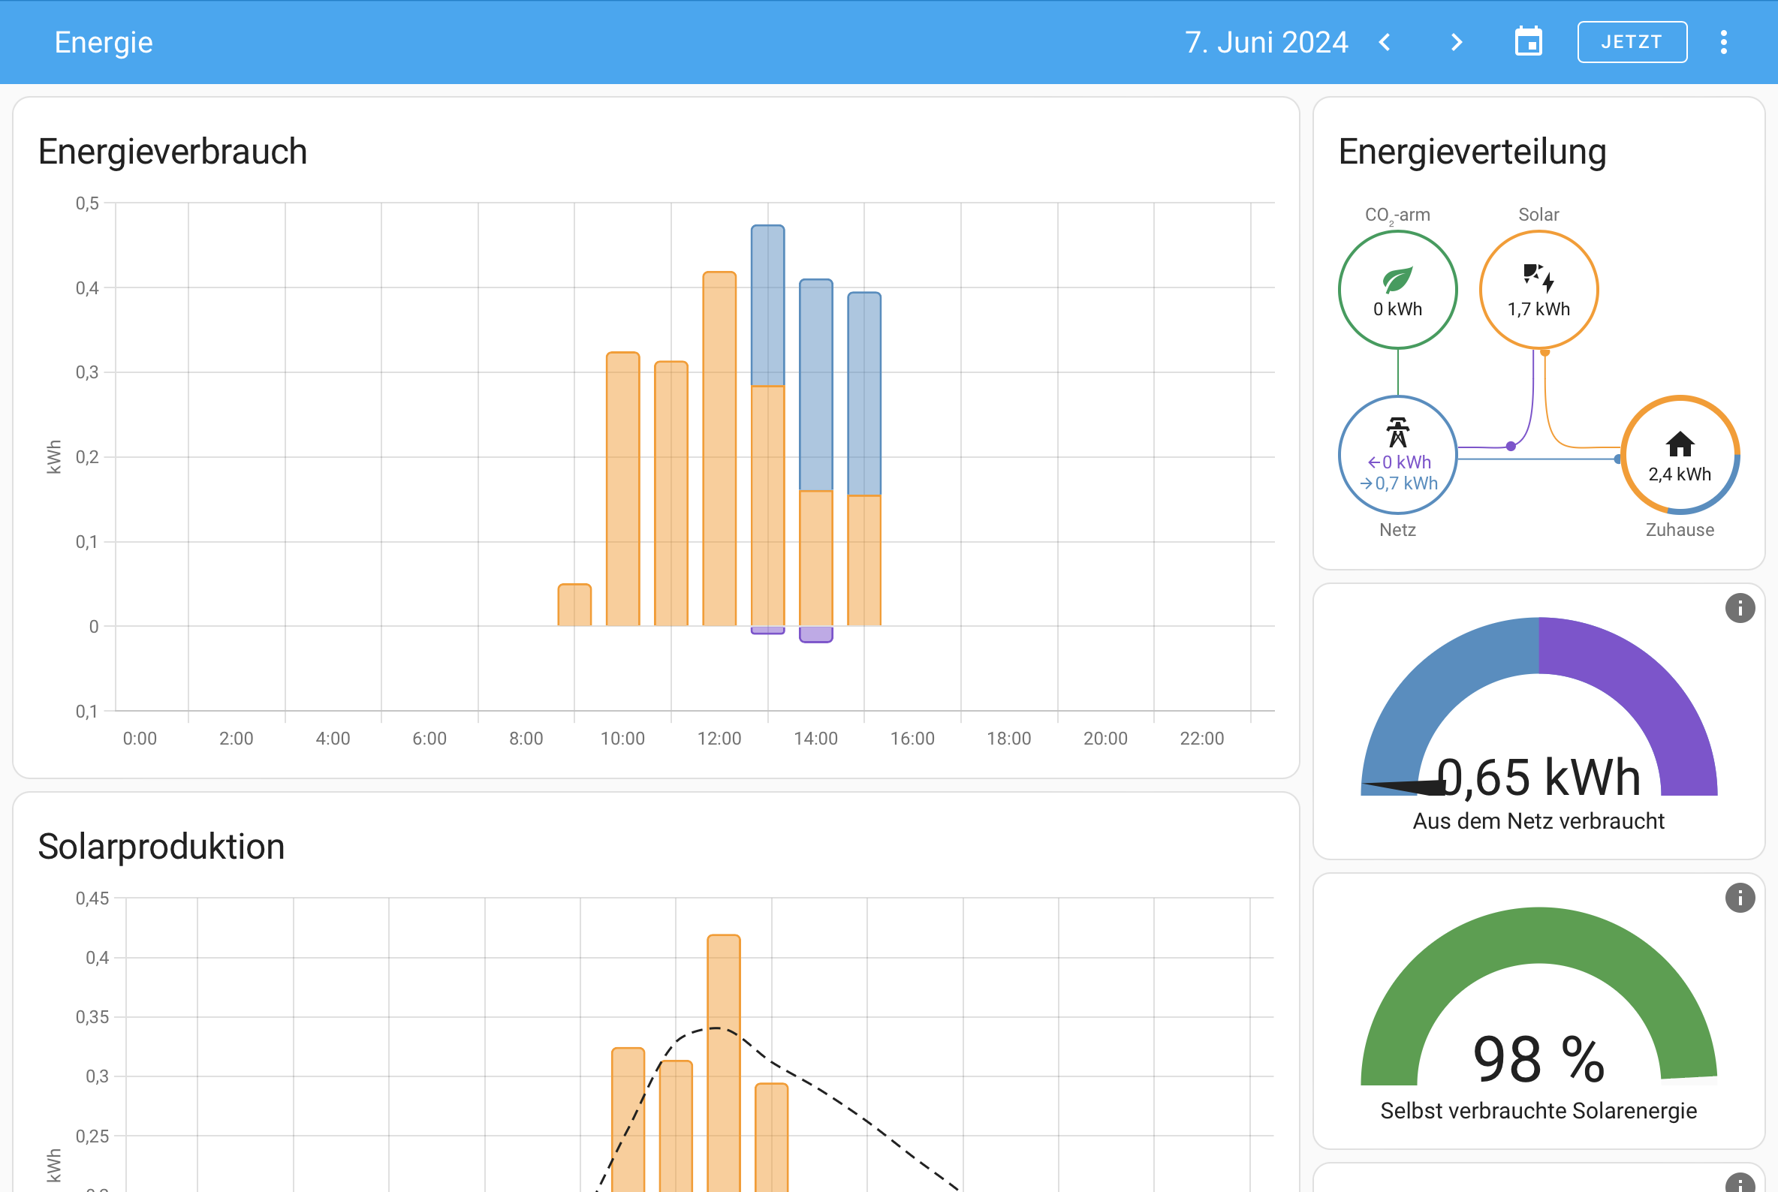Click the tallest blue bar at 13:00

pos(767,304)
